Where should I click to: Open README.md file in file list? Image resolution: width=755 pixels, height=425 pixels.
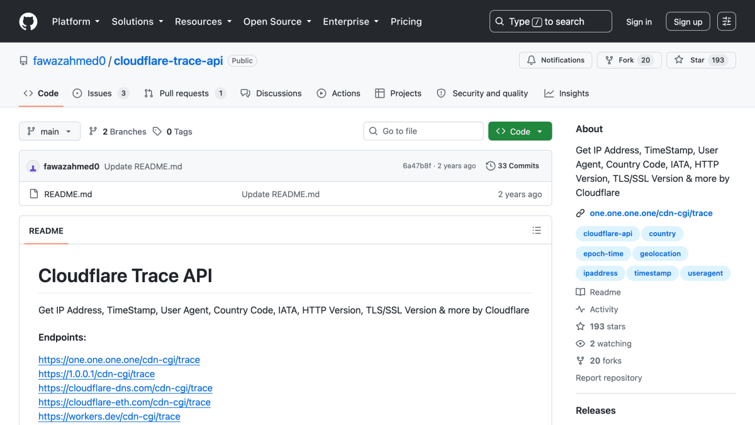68,194
